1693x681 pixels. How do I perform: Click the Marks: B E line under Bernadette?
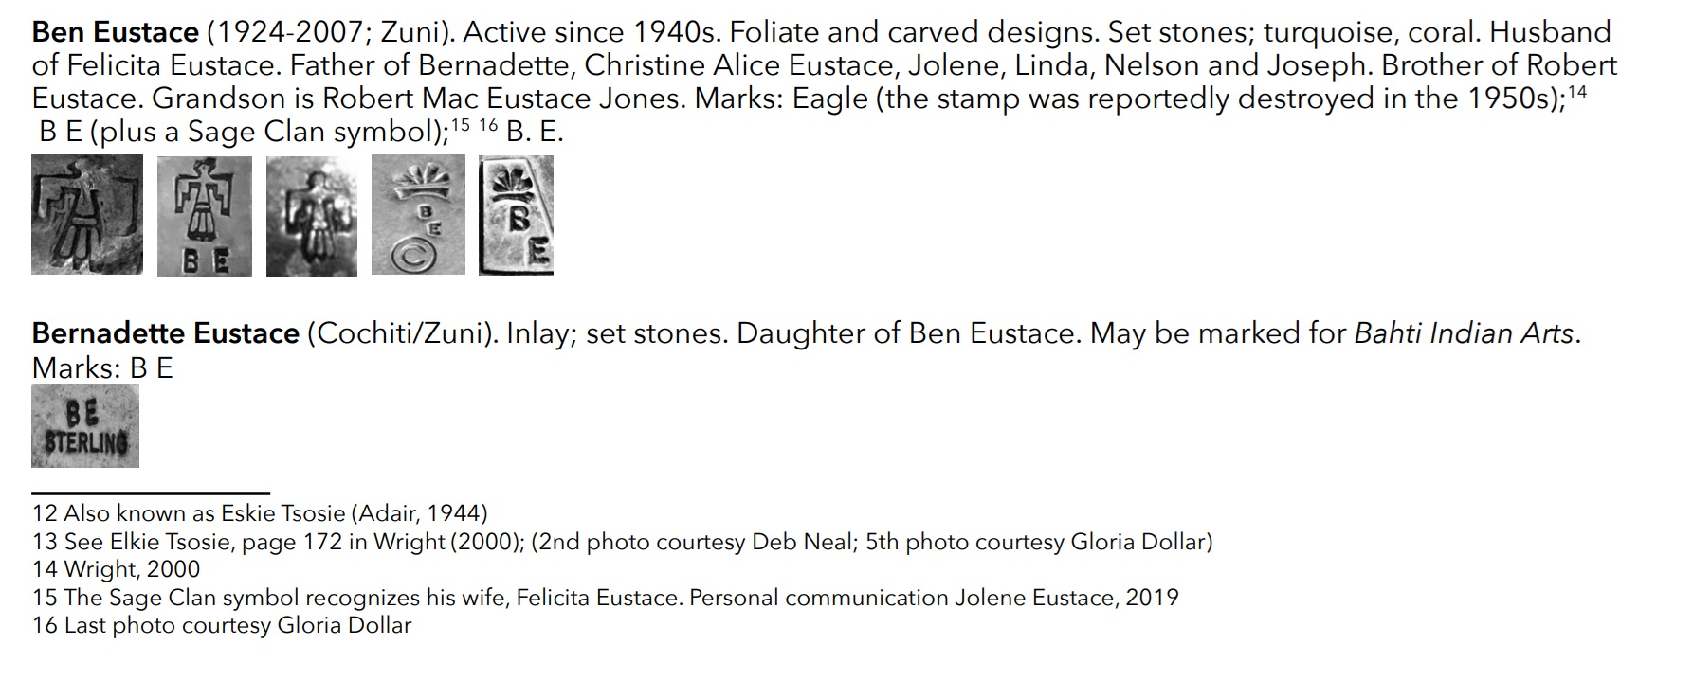(102, 367)
